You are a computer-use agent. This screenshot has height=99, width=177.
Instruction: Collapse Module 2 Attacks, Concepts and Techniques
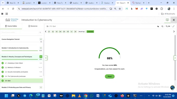[x=41, y=57]
